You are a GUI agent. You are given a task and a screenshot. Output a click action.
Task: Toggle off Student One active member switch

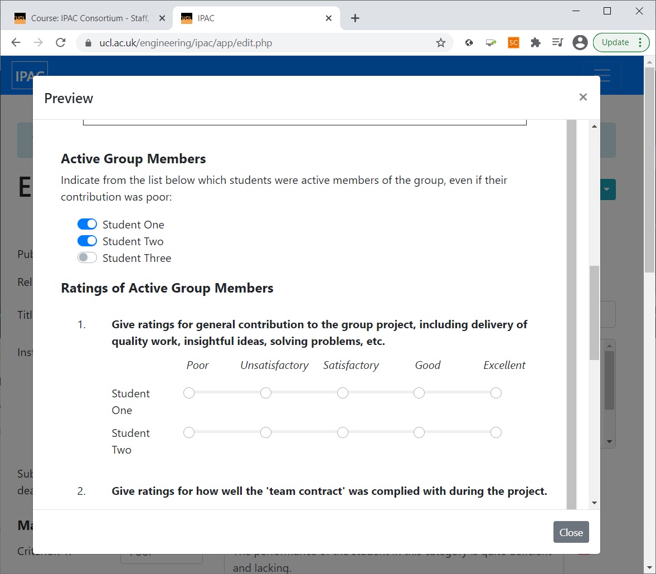click(87, 224)
